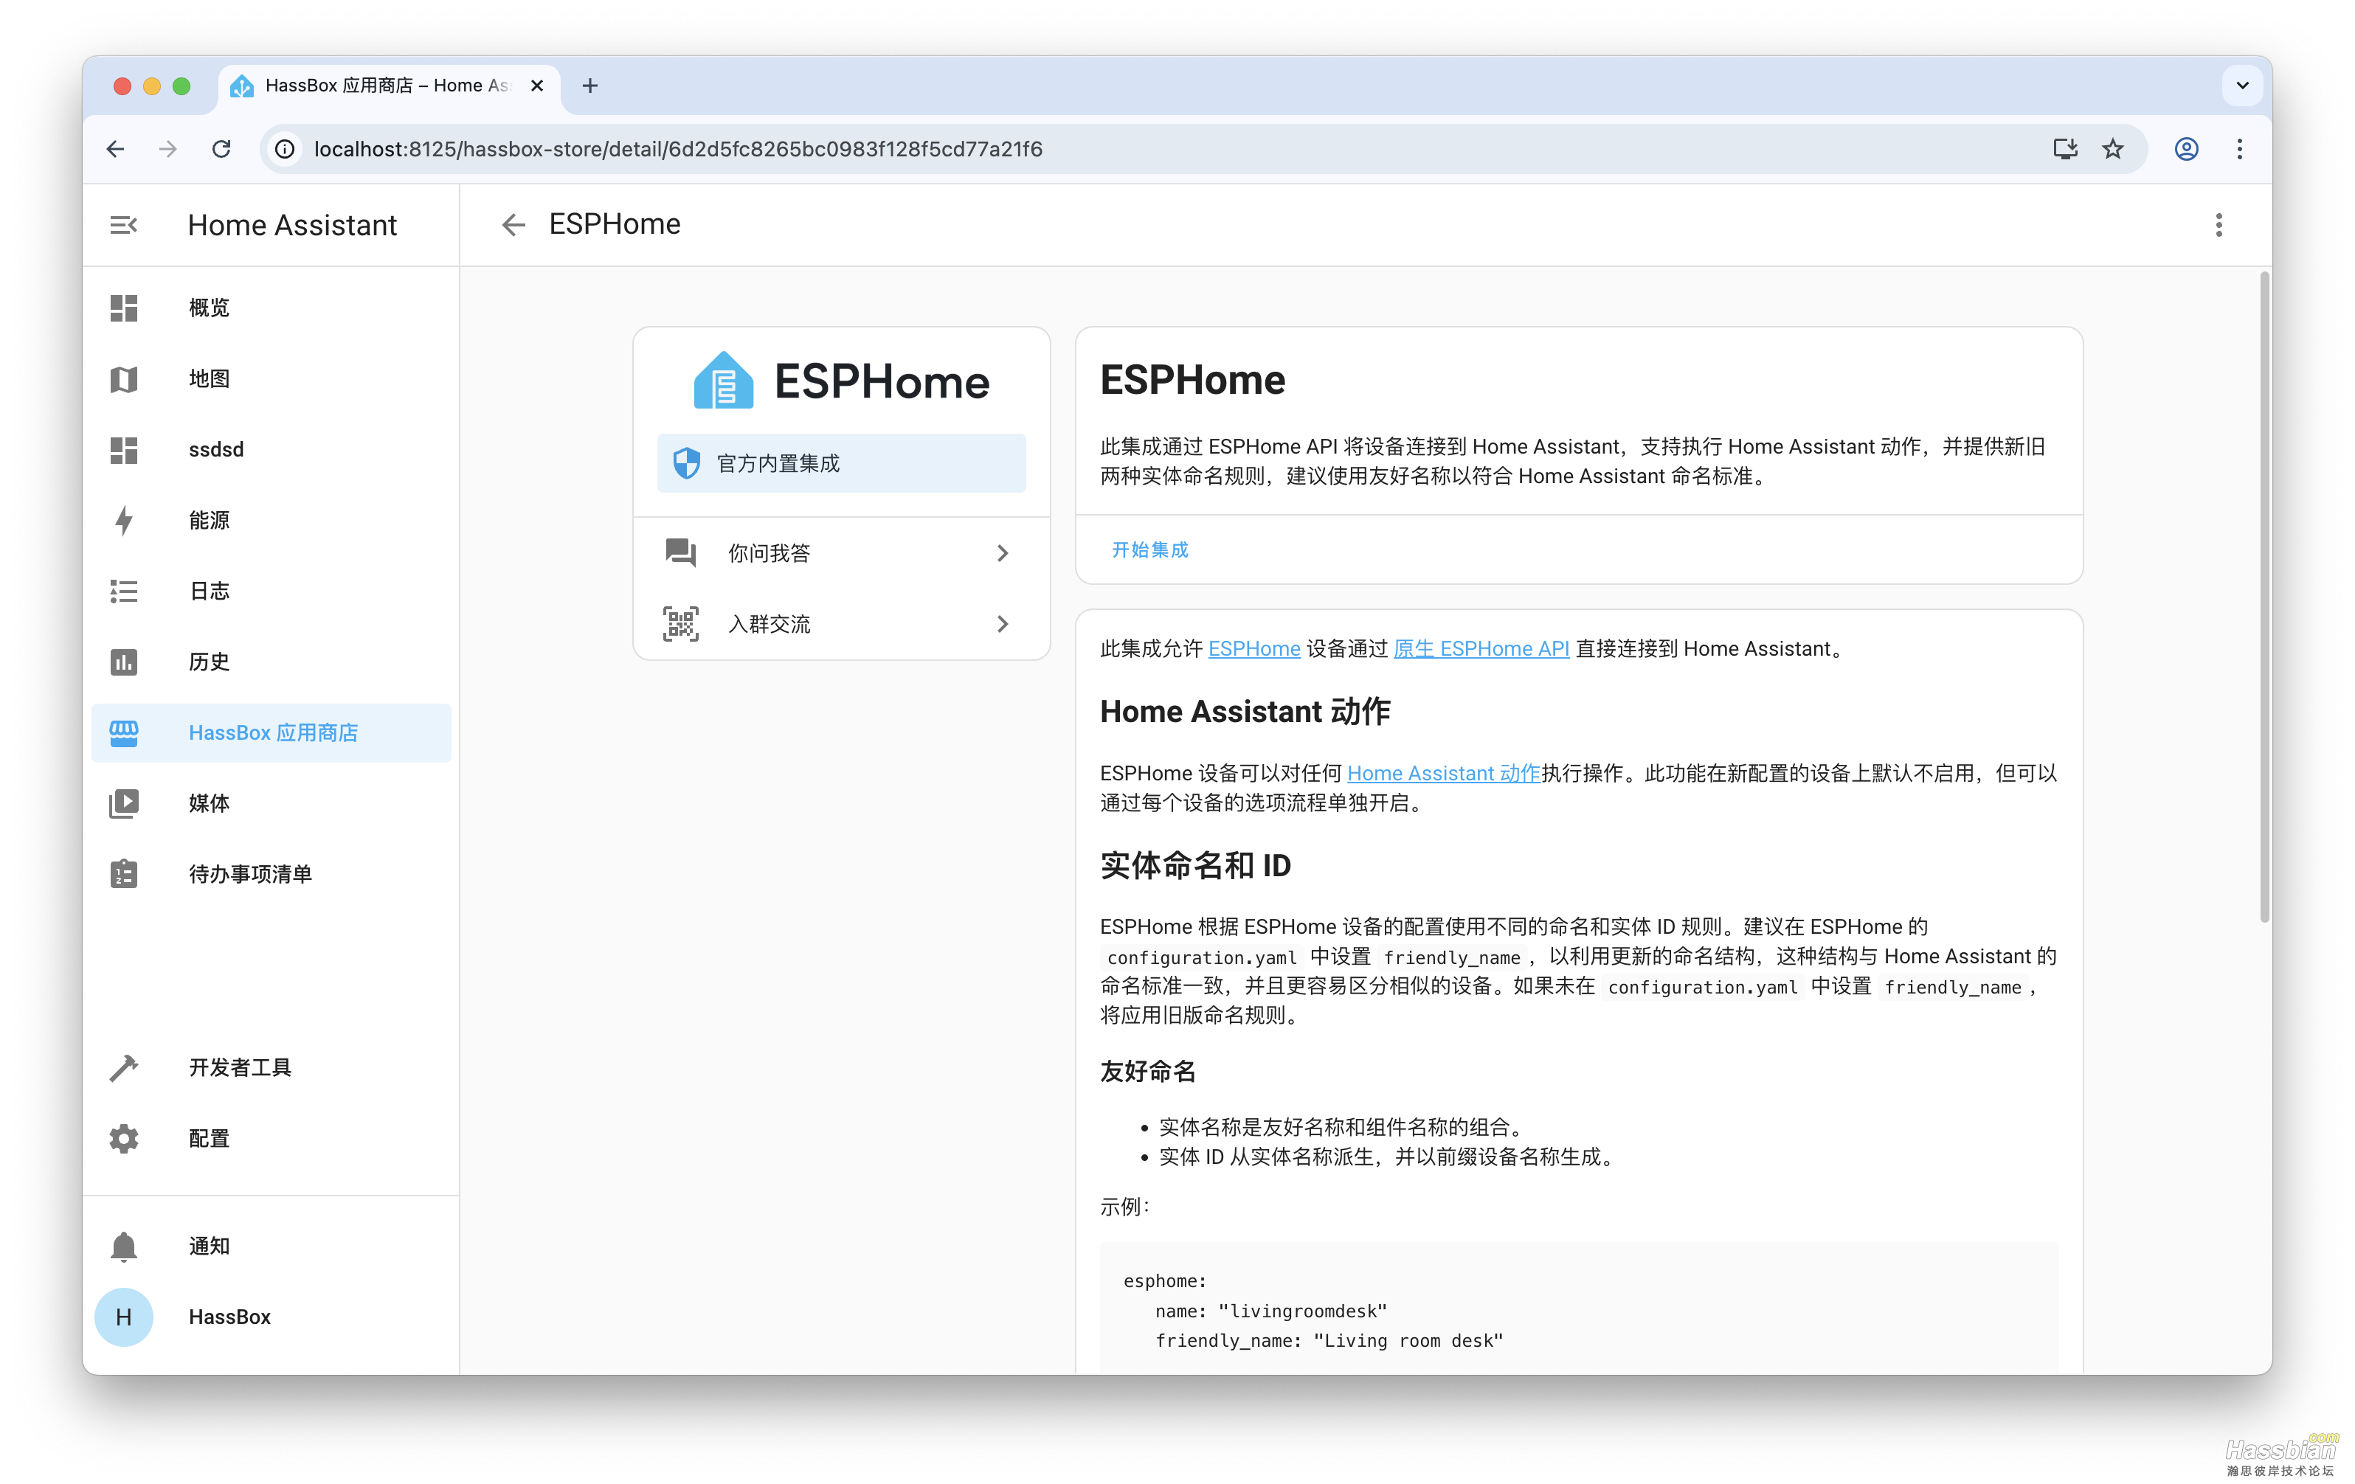Open the 配置 settings gear icon
The height and width of the screenshot is (1484, 2355).
click(123, 1139)
